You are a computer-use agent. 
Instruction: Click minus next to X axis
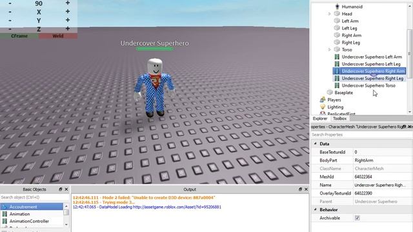(x=10, y=12)
